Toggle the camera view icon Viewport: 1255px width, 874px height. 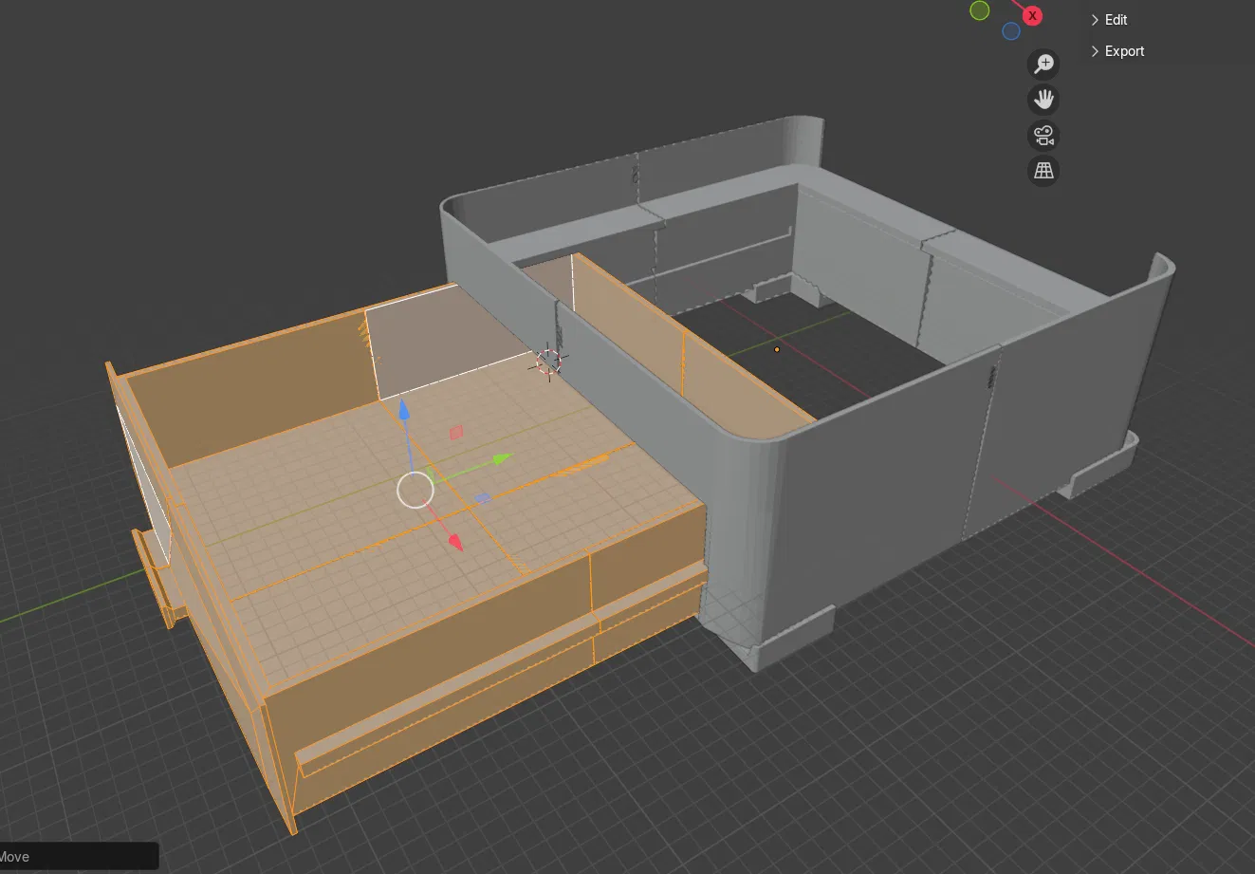(x=1043, y=136)
